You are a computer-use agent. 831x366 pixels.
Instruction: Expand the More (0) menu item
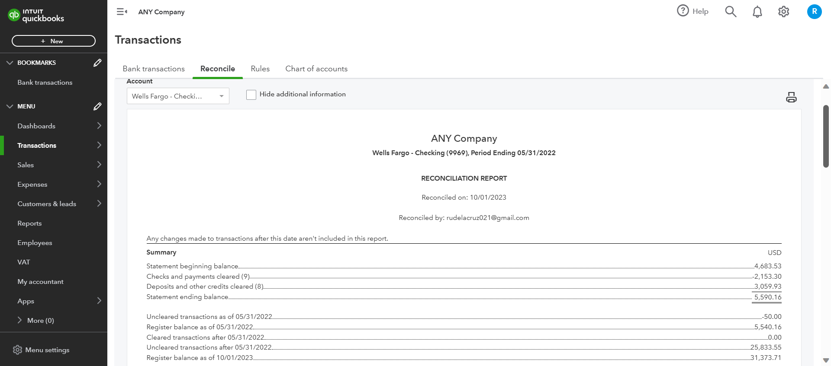(x=19, y=320)
